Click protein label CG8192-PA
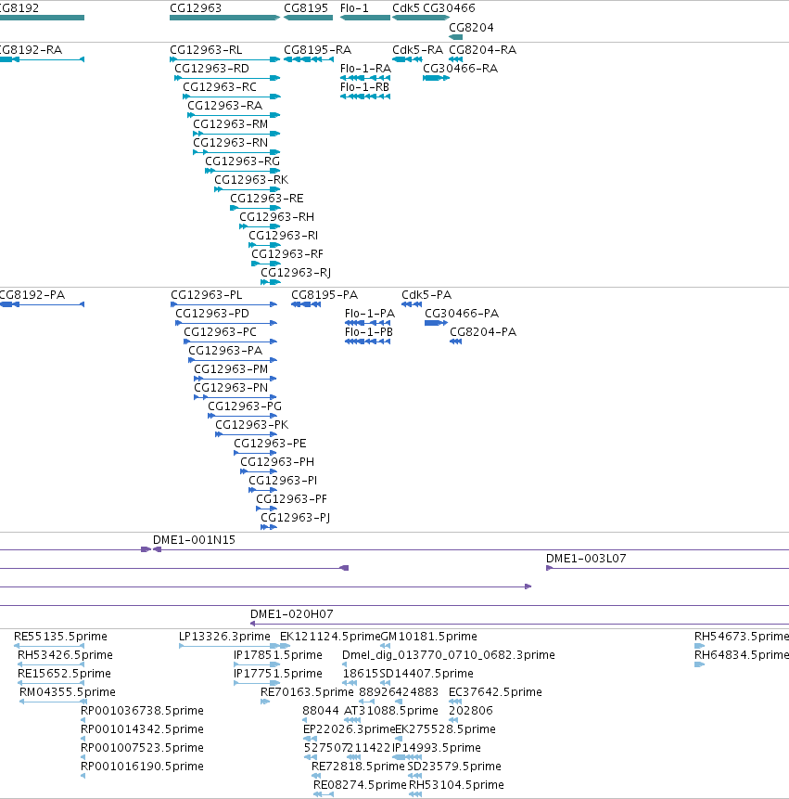This screenshot has height=799, width=789. click(32, 295)
